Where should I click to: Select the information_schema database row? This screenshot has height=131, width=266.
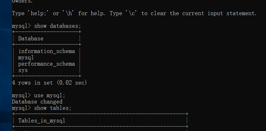[46, 51]
